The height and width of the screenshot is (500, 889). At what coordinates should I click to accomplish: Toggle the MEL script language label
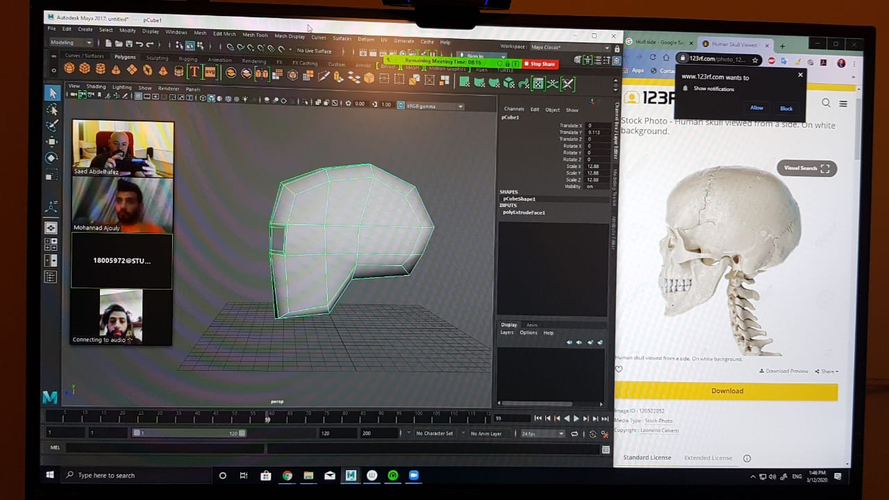[56, 448]
